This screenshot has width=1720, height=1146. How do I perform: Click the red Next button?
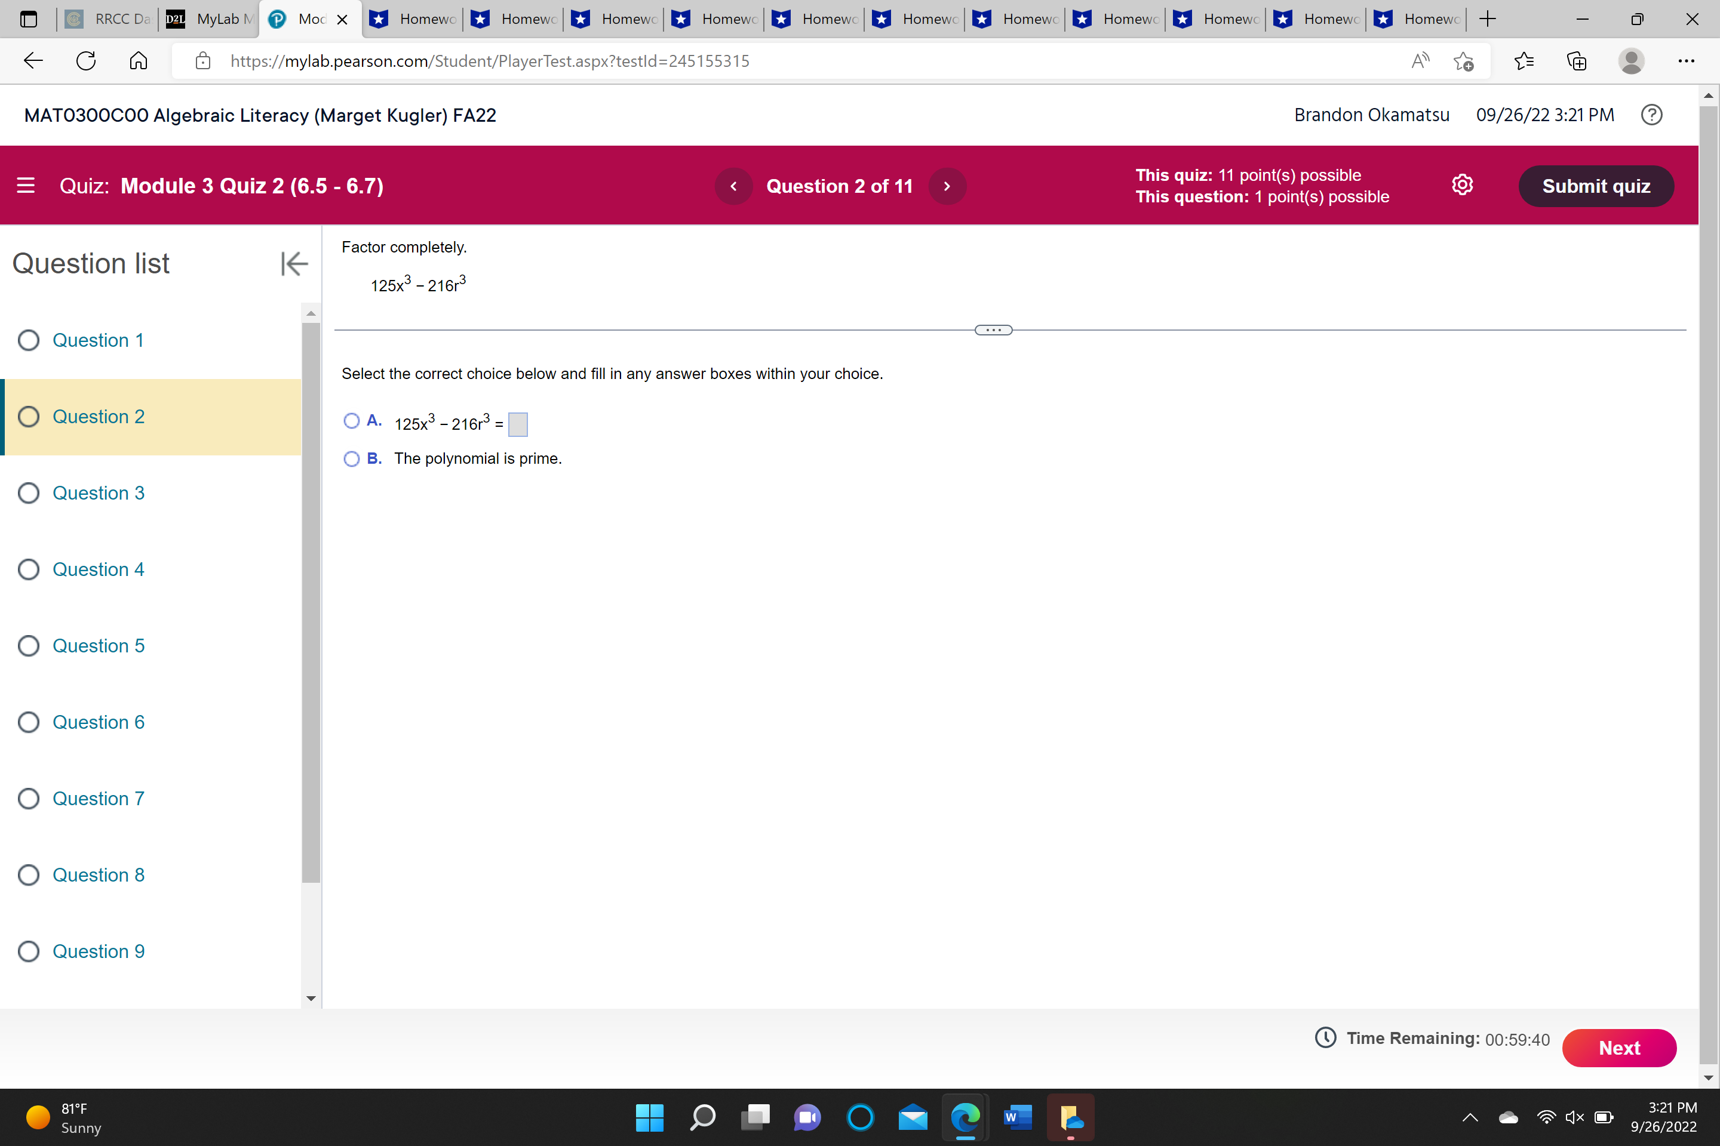pyautogui.click(x=1619, y=1048)
